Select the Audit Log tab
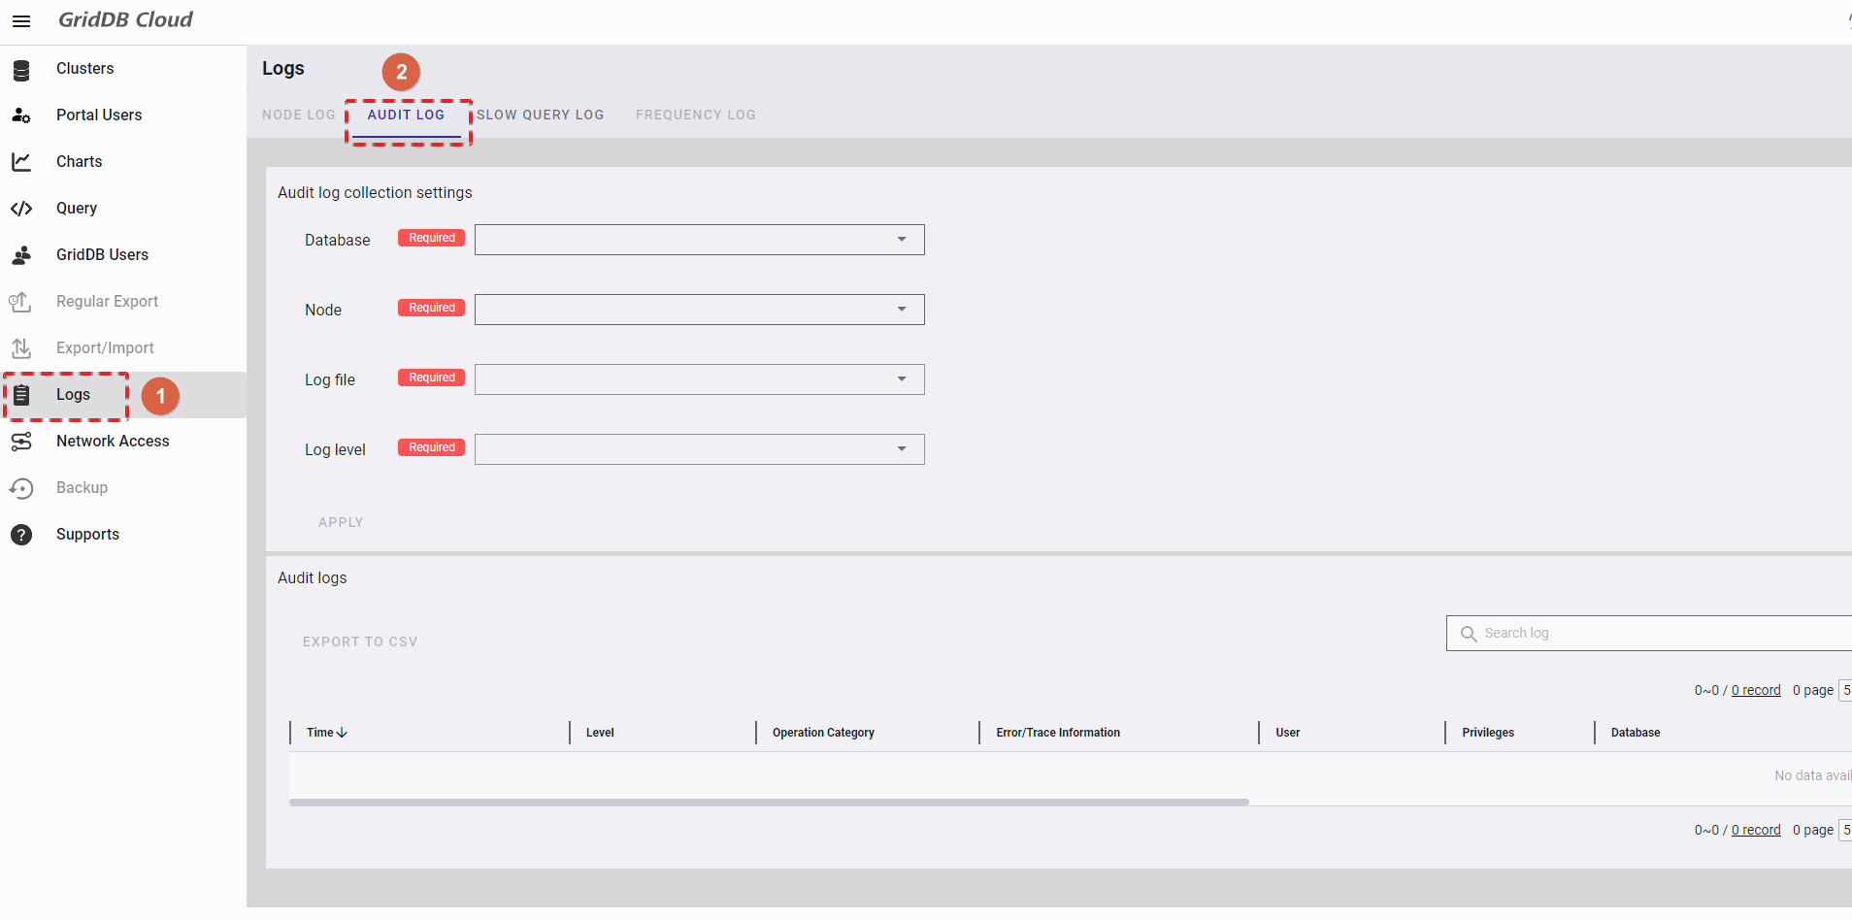Image resolution: width=1852 pixels, height=920 pixels. (x=406, y=115)
